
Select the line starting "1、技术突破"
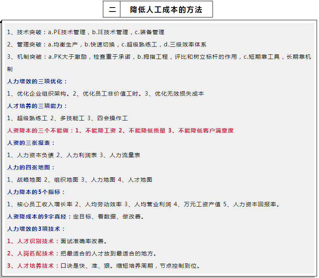coord(85,32)
